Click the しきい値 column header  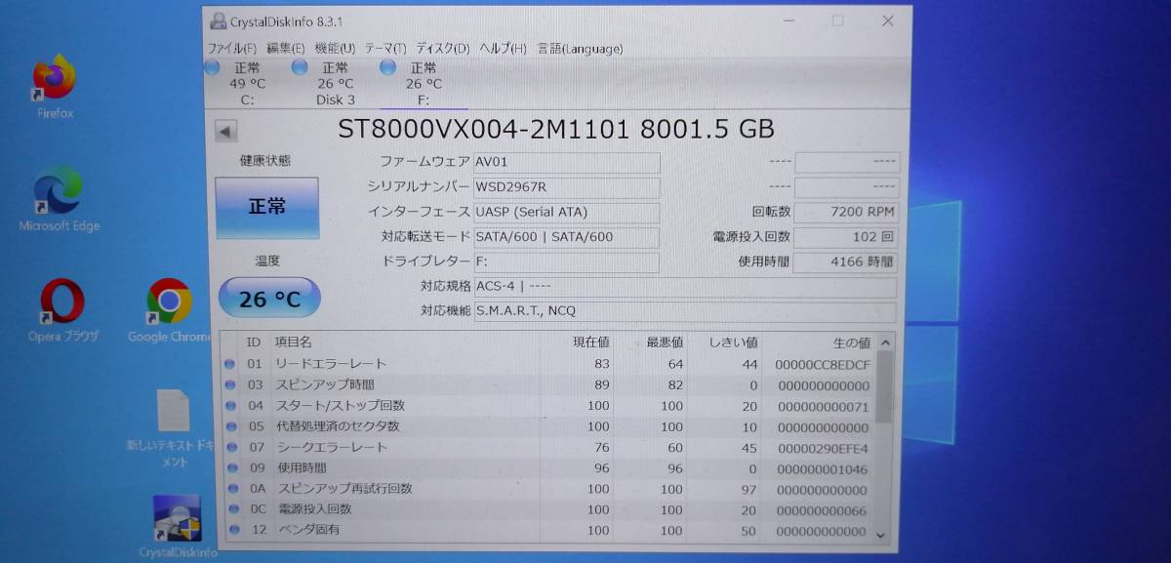click(x=733, y=342)
